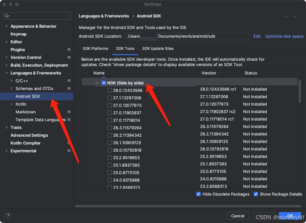Click the vertical scrollbar of the SDK list

point(300,91)
